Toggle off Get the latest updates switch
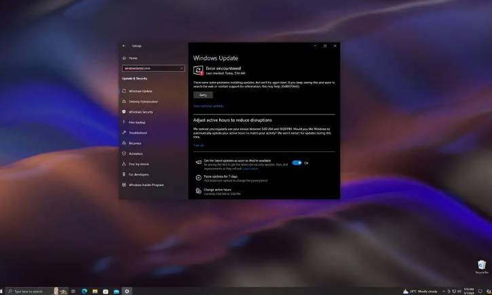This screenshot has width=492, height=295. click(297, 163)
